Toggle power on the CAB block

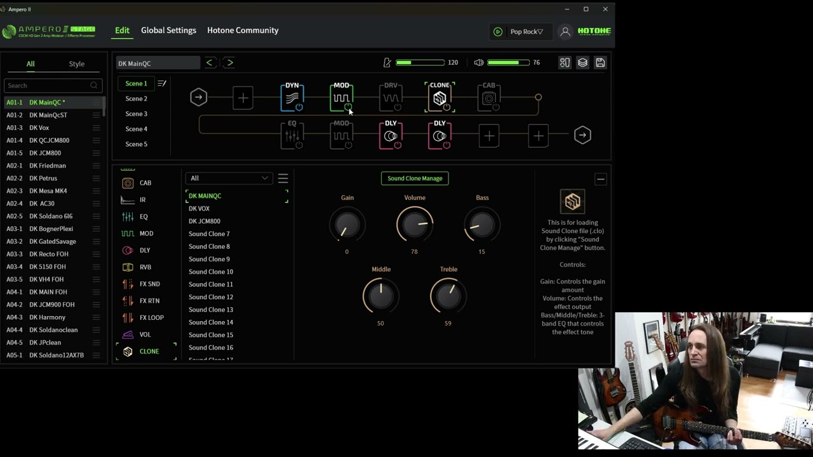[x=495, y=107]
